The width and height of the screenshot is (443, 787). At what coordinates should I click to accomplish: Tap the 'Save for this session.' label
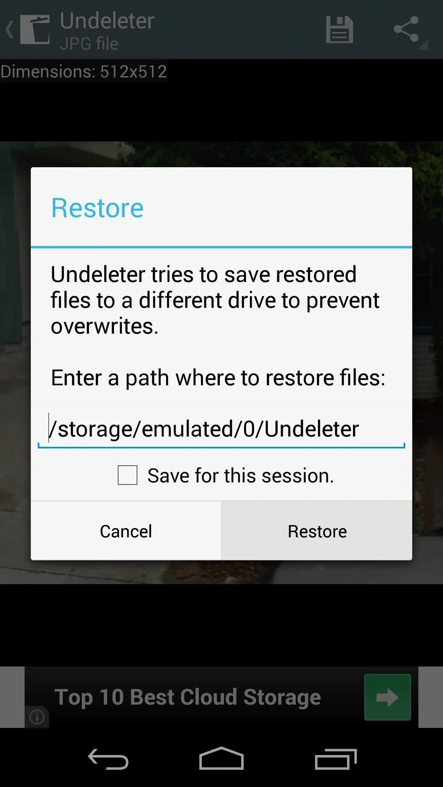pyautogui.click(x=241, y=476)
